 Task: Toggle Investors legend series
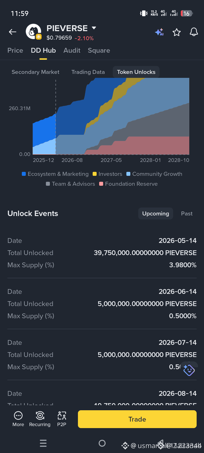coord(107,174)
